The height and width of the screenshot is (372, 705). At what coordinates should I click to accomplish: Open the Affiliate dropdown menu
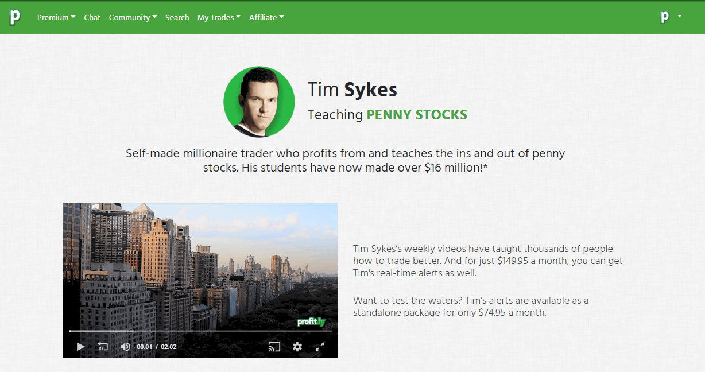tap(266, 17)
